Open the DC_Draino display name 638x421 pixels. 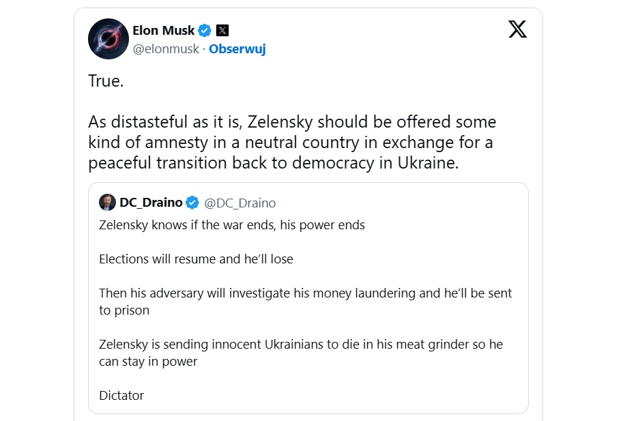(151, 203)
